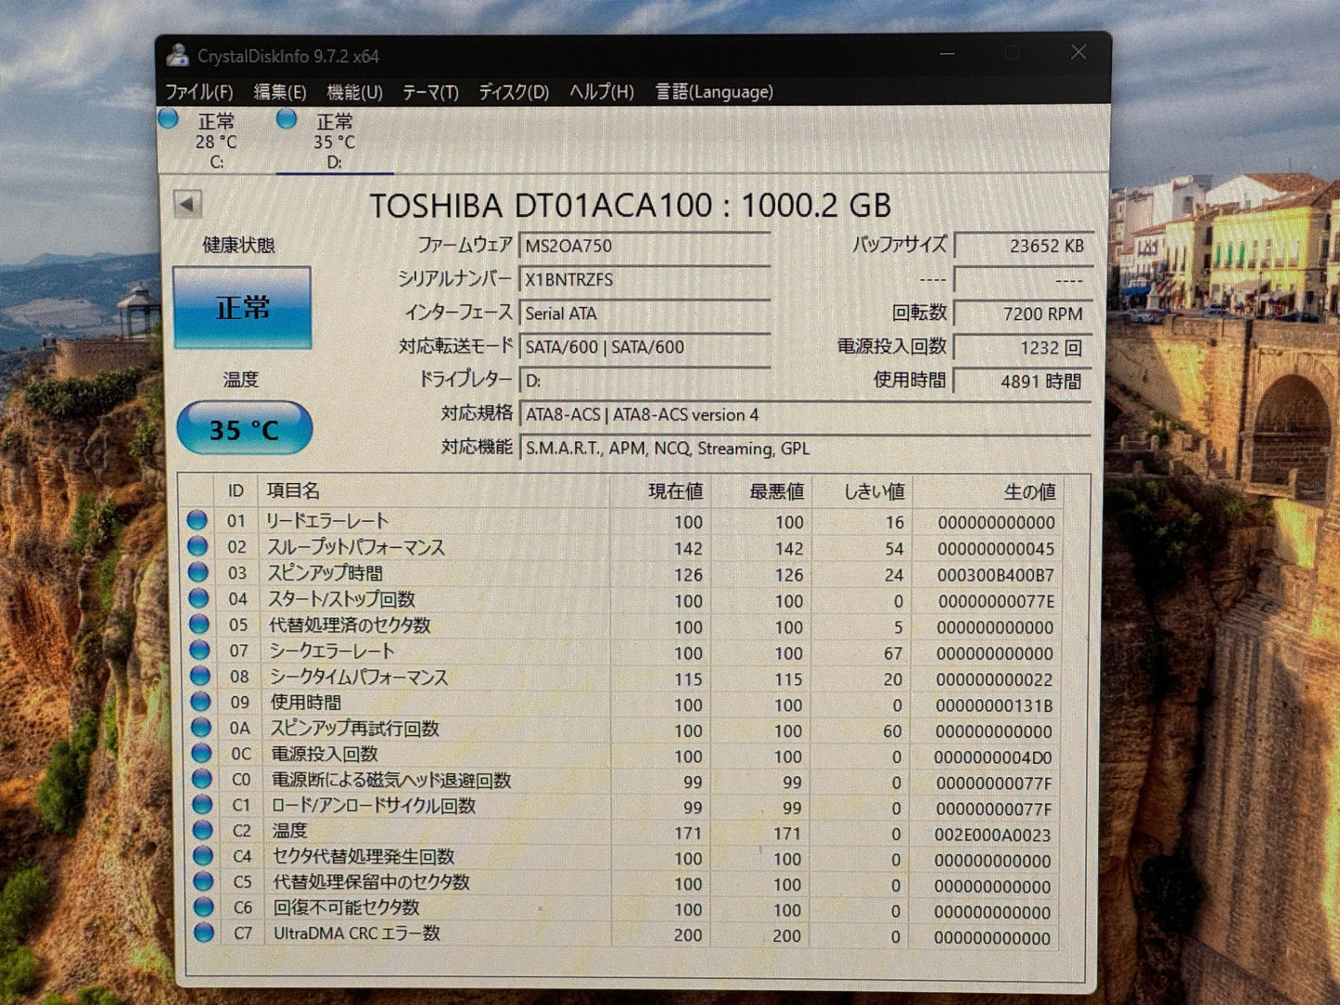The image size is (1340, 1005).
Task: Click the blue status icon for セクタ代替処理発生回数
Action: coord(203,856)
